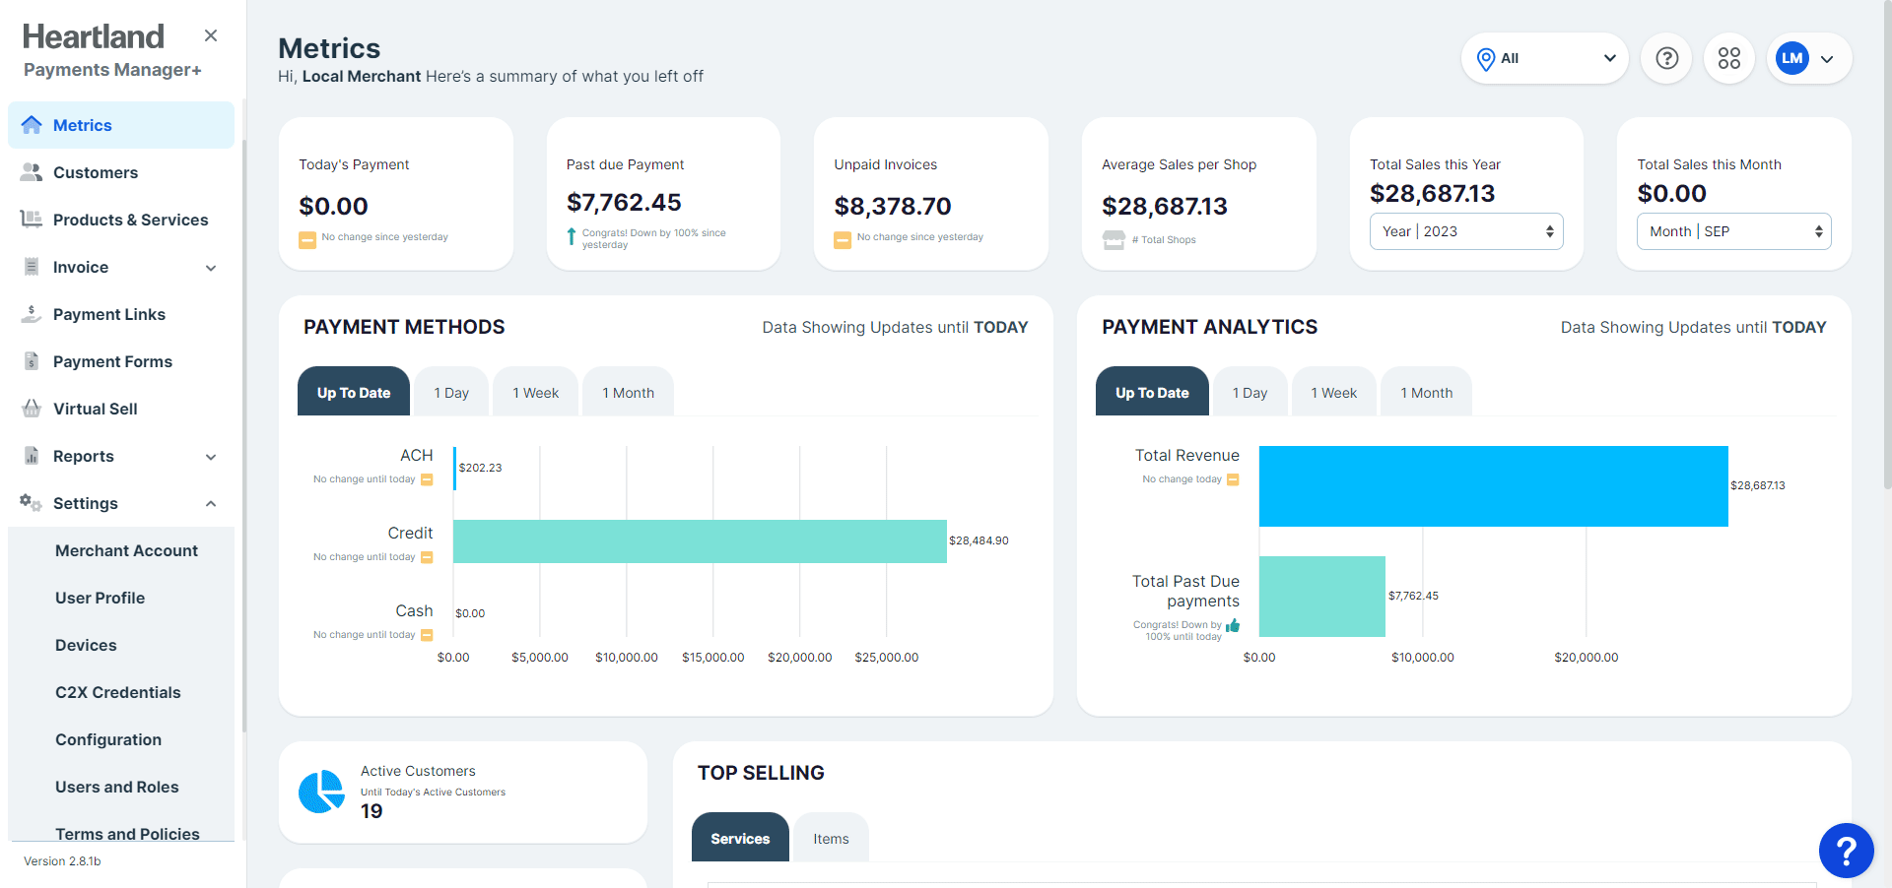The width and height of the screenshot is (1892, 888).
Task: Click the ACH no-change status icon
Action: coord(427,479)
